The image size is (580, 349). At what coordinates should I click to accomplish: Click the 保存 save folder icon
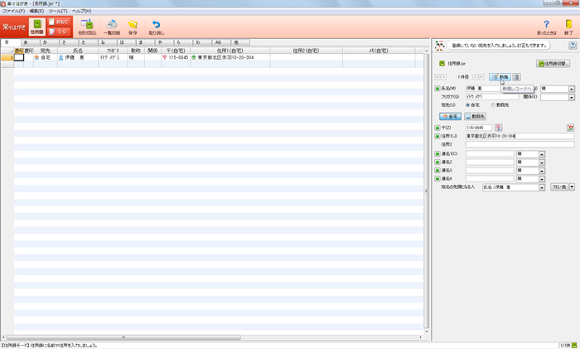click(x=133, y=26)
